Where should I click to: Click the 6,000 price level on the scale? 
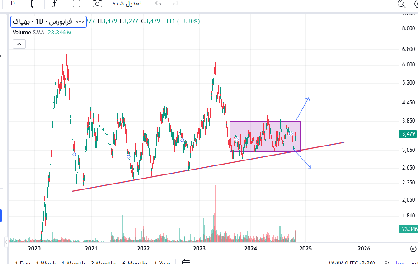[409, 65]
